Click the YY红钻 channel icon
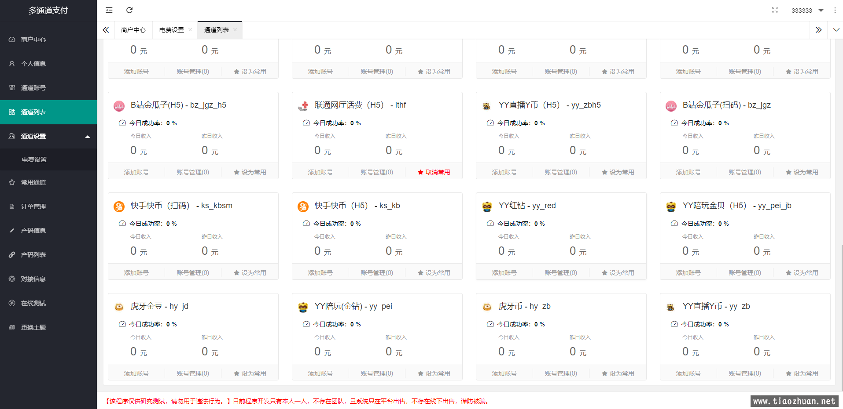The width and height of the screenshot is (843, 409). pyautogui.click(x=487, y=206)
